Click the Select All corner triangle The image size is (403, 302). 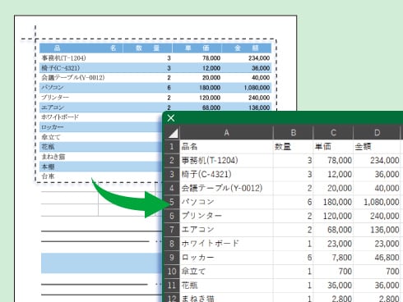click(x=172, y=133)
